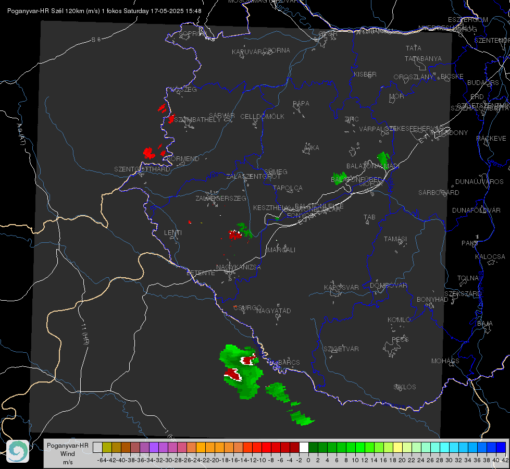The height and width of the screenshot is (469, 510).
Task: Click the TAB town label
Action: click(369, 217)
